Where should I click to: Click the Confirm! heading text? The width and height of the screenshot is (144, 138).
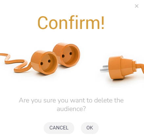(71, 22)
